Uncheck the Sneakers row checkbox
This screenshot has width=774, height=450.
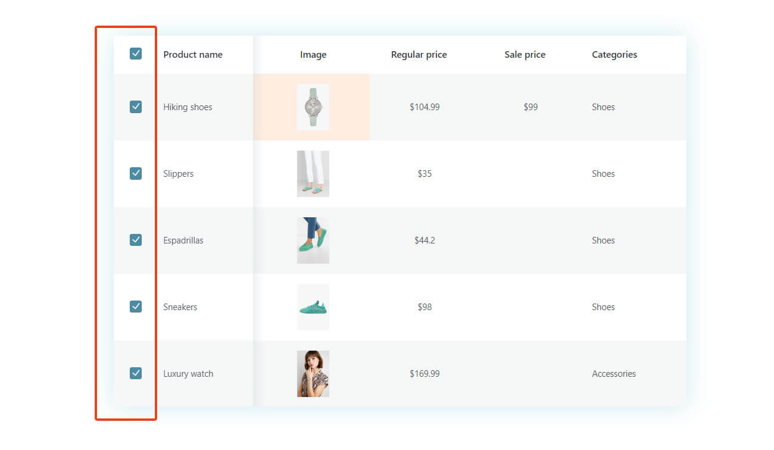[136, 307]
